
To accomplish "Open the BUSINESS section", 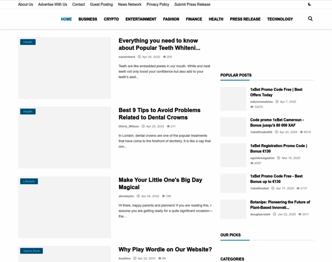I will pyautogui.click(x=88, y=19).
